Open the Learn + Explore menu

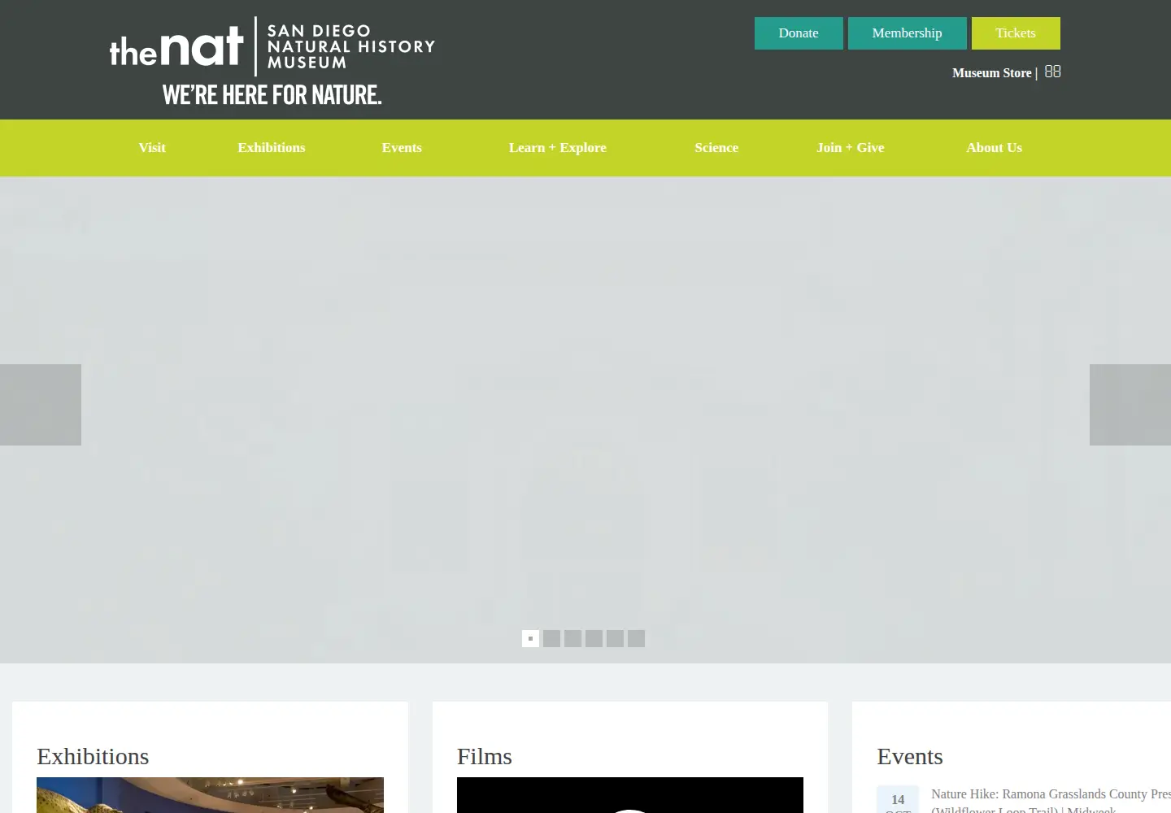coord(558,147)
